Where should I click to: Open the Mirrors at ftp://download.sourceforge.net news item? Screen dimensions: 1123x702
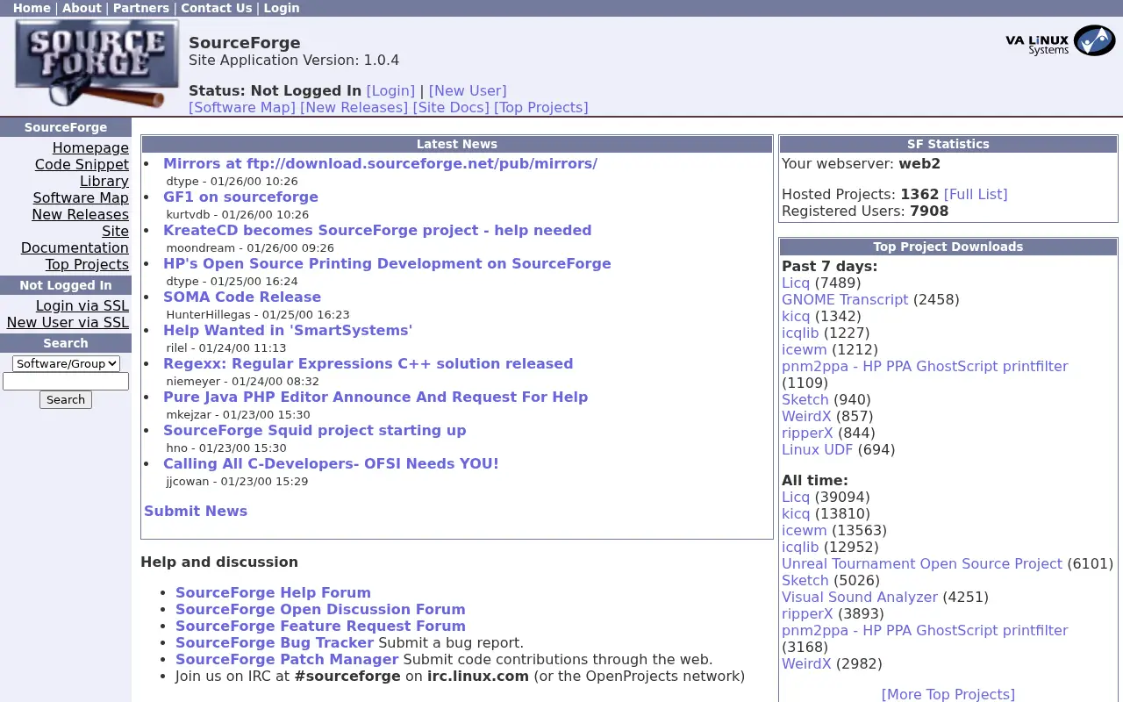[380, 163]
